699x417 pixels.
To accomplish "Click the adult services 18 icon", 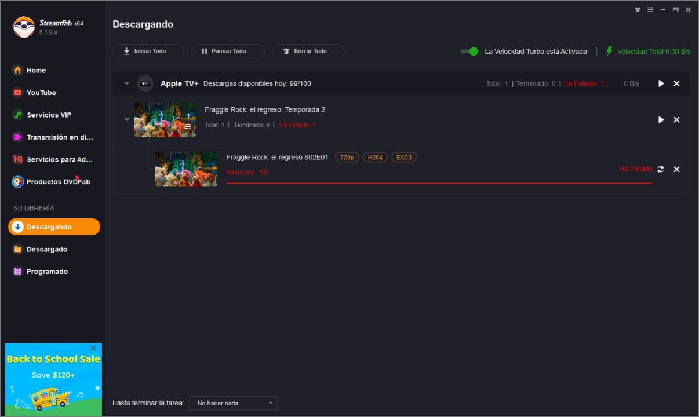I will click(17, 159).
